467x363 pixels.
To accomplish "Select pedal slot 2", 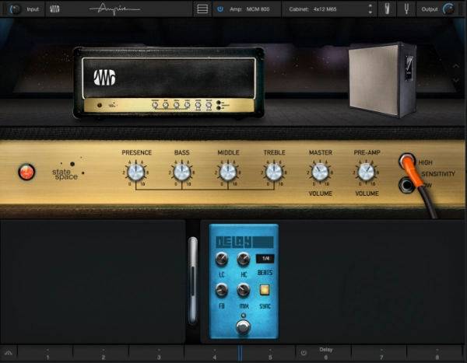I will click(x=101, y=354).
